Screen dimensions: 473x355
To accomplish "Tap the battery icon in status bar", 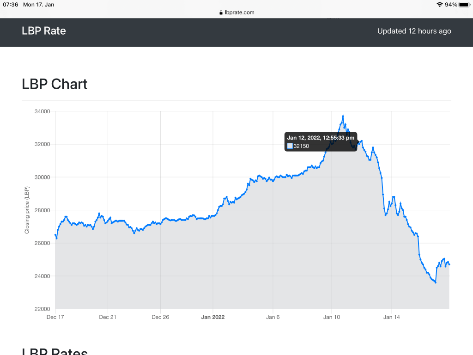I will 464,5.
